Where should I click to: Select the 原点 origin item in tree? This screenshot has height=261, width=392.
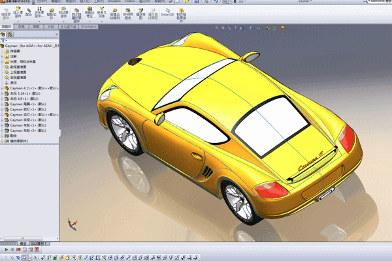tap(14, 83)
